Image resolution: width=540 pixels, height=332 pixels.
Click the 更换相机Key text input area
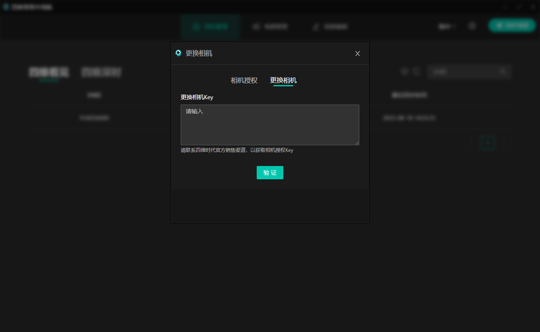coord(270,124)
